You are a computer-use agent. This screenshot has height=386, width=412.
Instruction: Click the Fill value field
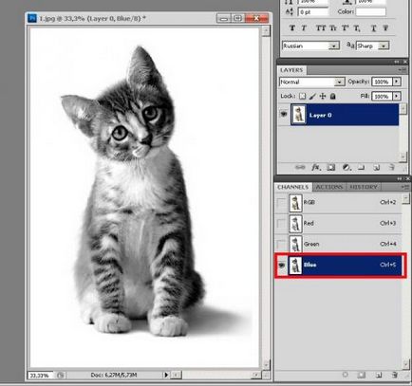click(x=382, y=96)
